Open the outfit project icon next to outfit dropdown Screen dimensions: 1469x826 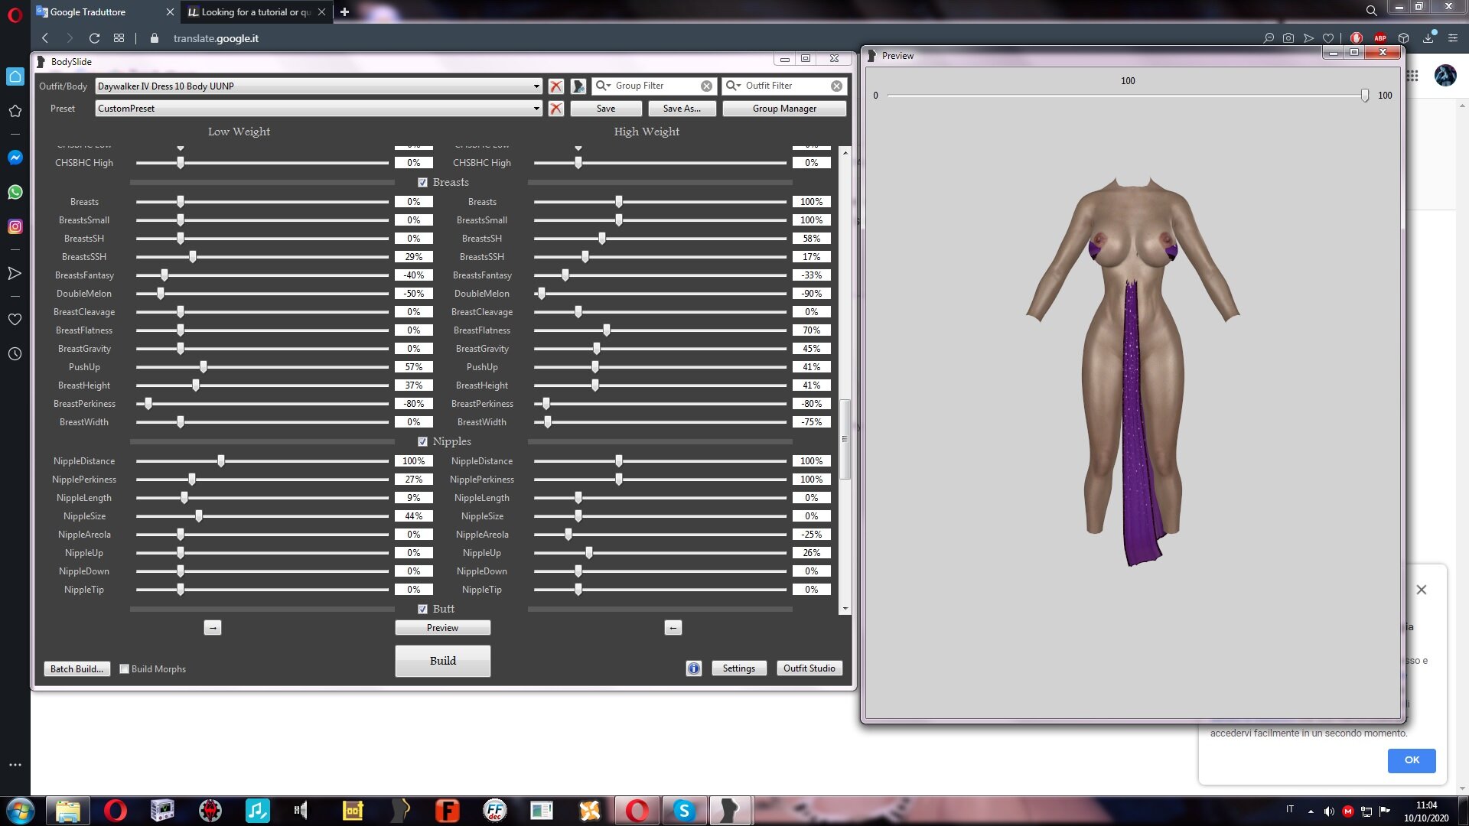click(x=578, y=86)
